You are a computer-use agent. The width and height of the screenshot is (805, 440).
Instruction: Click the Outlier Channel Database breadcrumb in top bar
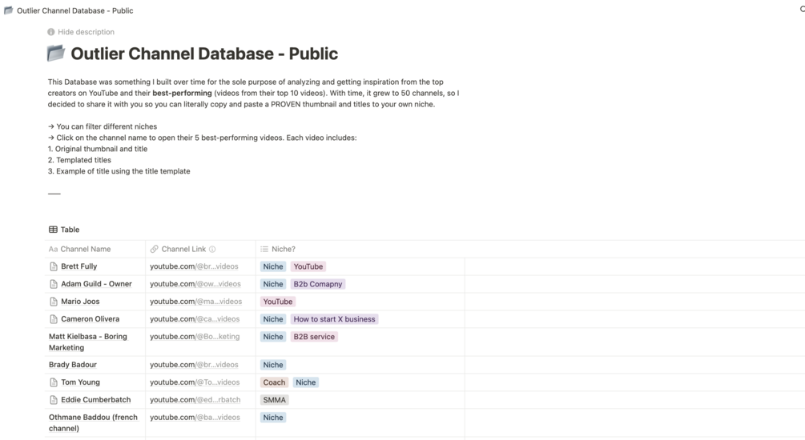pyautogui.click(x=74, y=10)
